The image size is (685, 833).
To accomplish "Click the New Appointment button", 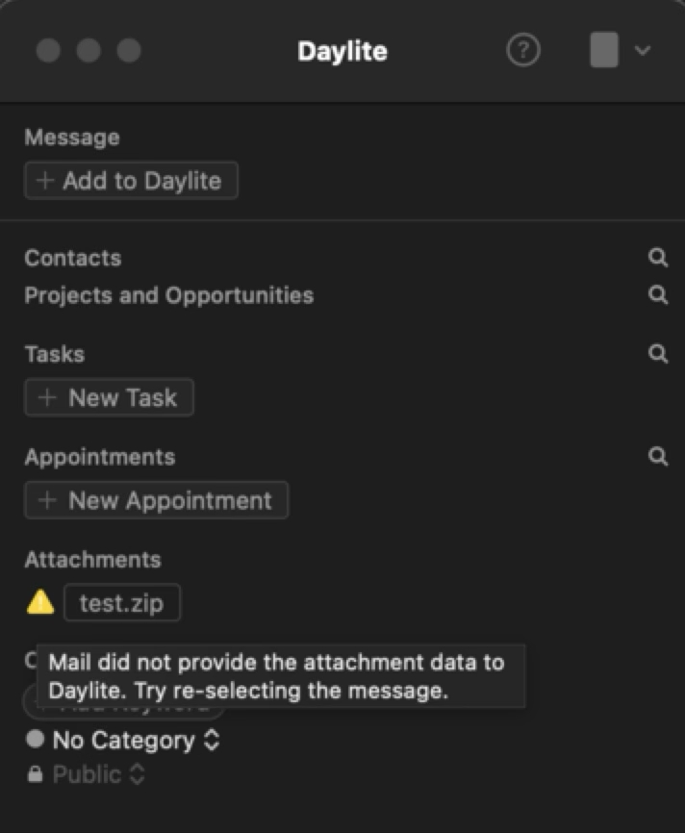I will coord(156,500).
